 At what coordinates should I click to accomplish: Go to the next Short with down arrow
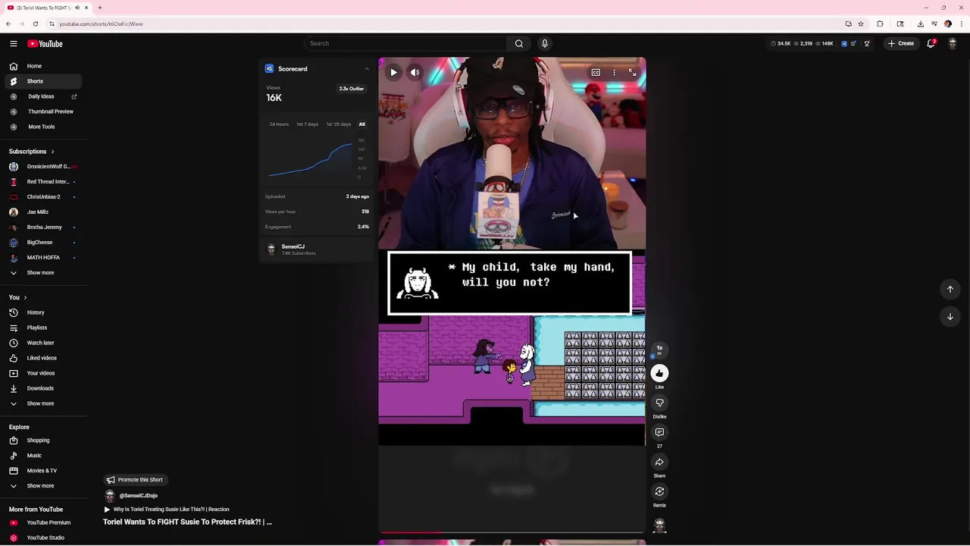coord(950,316)
